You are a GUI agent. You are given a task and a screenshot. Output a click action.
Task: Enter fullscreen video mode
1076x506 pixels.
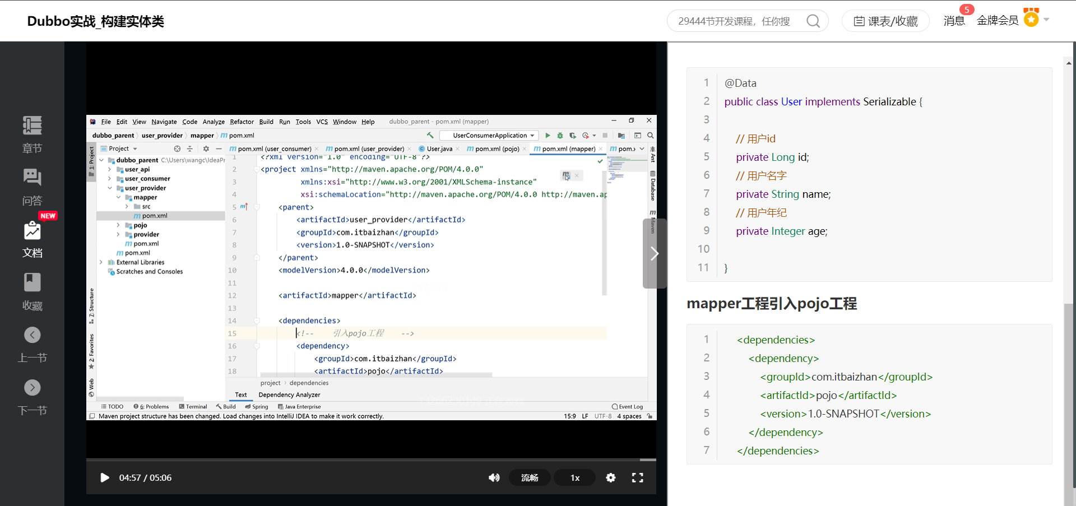pyautogui.click(x=638, y=477)
